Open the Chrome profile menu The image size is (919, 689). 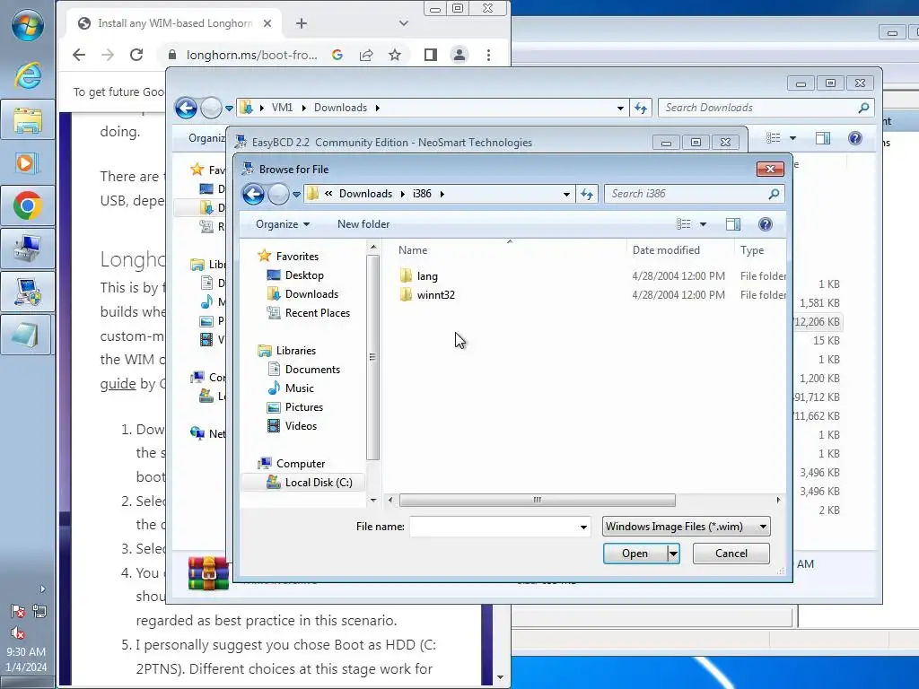(459, 55)
